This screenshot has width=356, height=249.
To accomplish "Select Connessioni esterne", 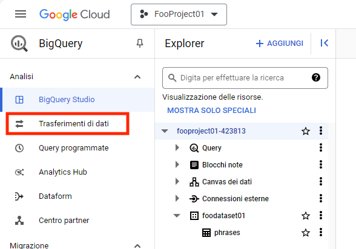I will point(235,199).
